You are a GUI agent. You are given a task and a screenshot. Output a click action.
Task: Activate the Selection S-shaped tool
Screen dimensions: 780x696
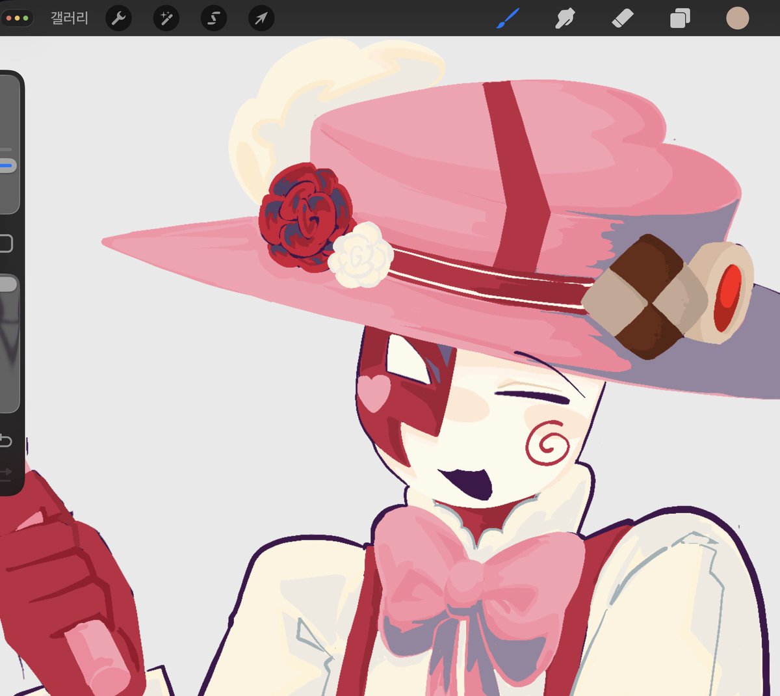click(x=213, y=18)
